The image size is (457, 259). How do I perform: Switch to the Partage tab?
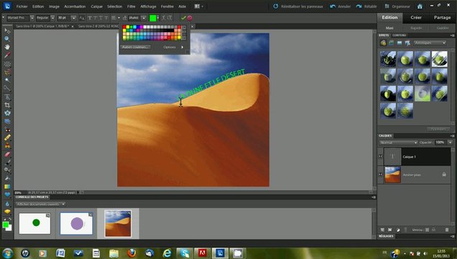(442, 17)
